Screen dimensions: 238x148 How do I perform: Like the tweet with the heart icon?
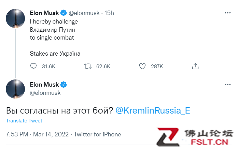pos(142,66)
